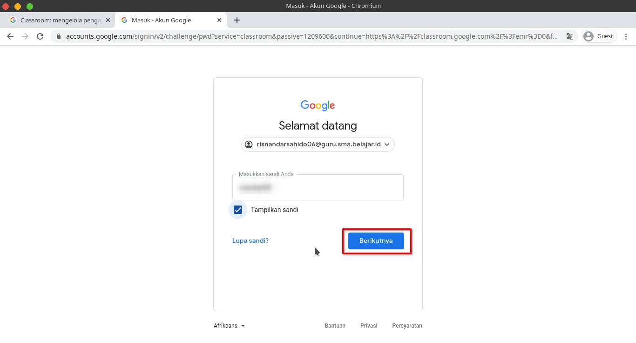Open account switcher for risnandarsahido06 email
The height and width of the screenshot is (343, 636).
318,144
